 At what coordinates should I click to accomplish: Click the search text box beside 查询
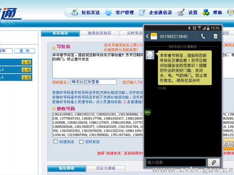6,51
